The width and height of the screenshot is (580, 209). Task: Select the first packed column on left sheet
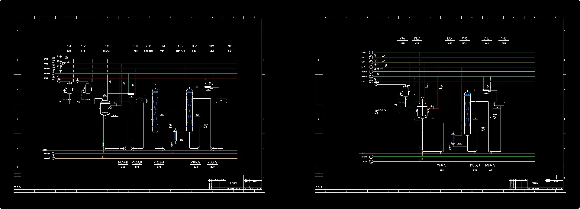click(x=155, y=110)
